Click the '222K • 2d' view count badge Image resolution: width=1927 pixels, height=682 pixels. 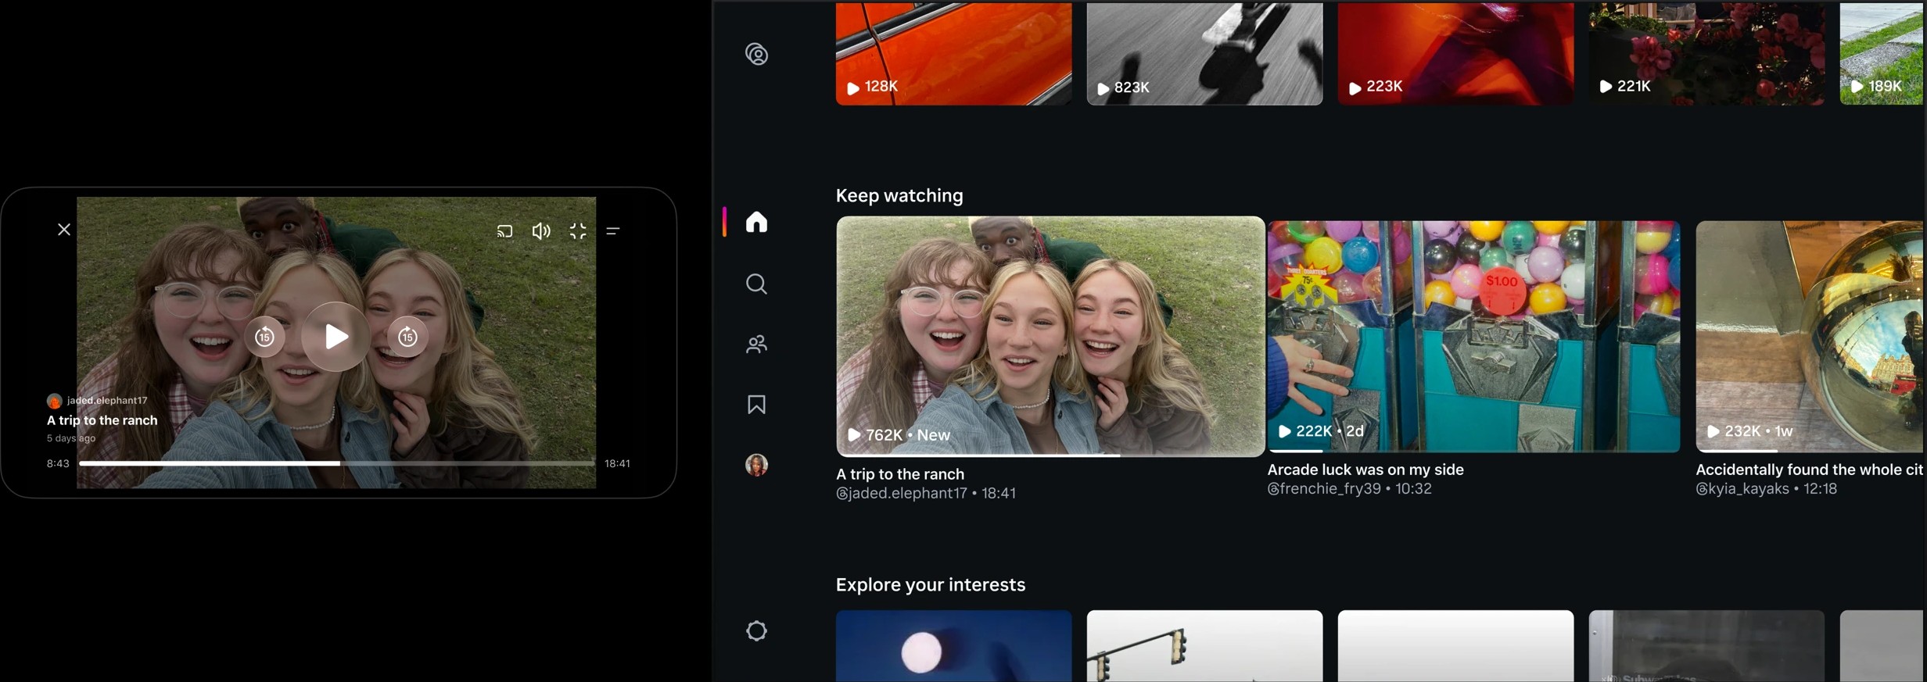pyautogui.click(x=1321, y=431)
